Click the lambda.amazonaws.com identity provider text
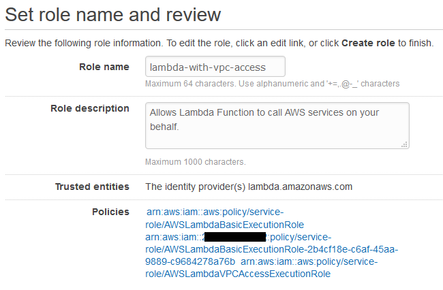This screenshot has height=290, width=443. pyautogui.click(x=300, y=187)
